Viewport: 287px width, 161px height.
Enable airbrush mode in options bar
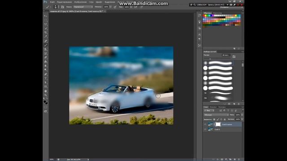pos(135,7)
